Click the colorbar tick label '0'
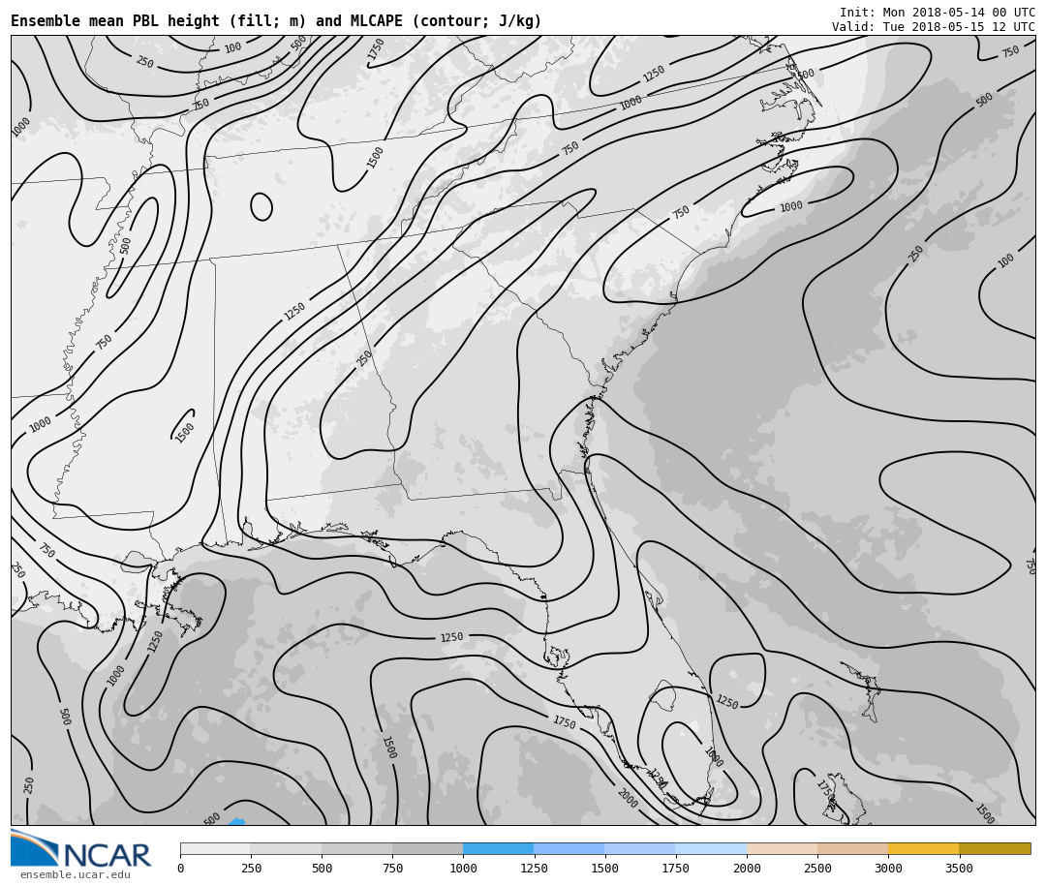The image size is (1046, 886). [x=181, y=868]
